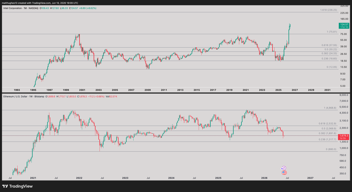352x192 pixels.
Task: Click 2017 on the Intel time axis
Action: [213, 90]
